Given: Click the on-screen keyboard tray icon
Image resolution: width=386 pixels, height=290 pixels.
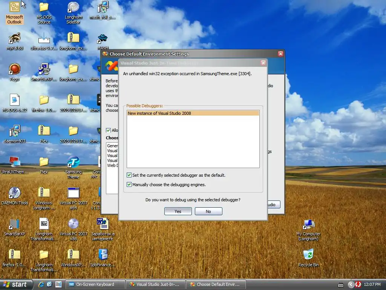Looking at the screenshot, I should (x=341, y=285).
